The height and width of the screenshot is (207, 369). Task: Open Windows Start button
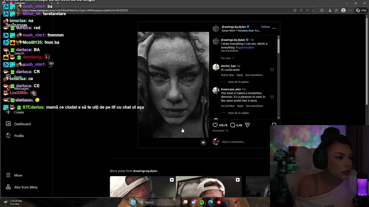133,202
